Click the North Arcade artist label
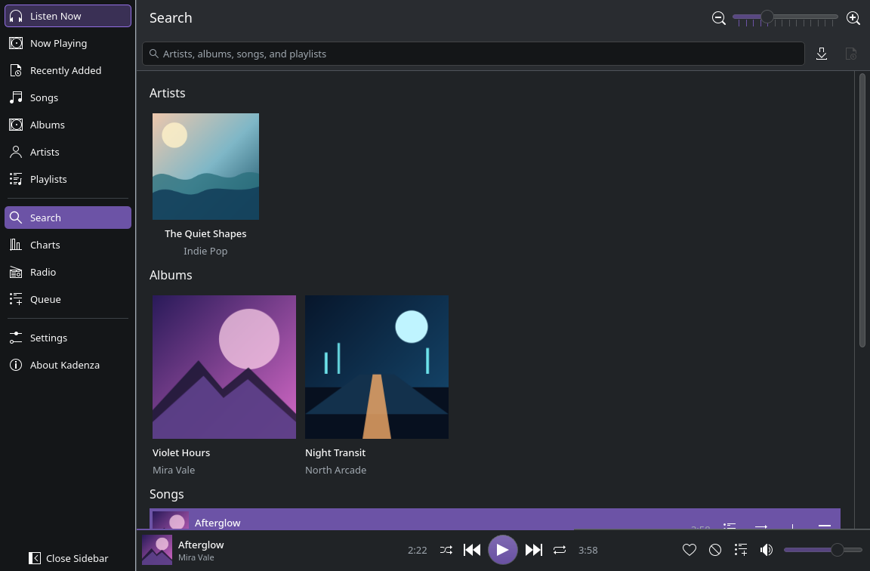 click(335, 470)
